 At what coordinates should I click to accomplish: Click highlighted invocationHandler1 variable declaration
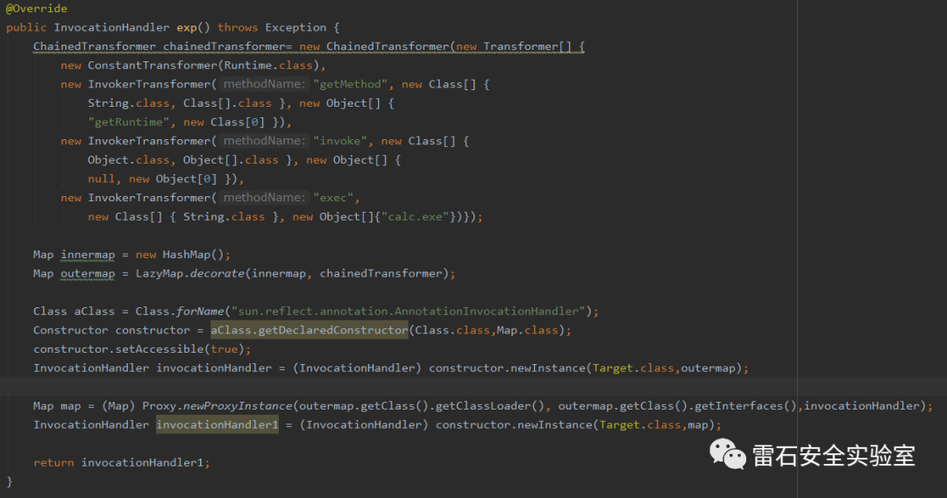(217, 425)
